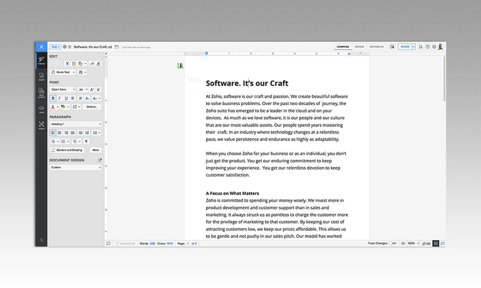This screenshot has width=481, height=288.
Task: Switch to the Distribute mode tab
Action: [x=376, y=47]
